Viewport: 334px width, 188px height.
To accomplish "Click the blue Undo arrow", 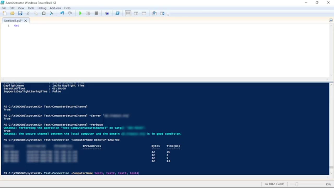I will click(x=62, y=13).
